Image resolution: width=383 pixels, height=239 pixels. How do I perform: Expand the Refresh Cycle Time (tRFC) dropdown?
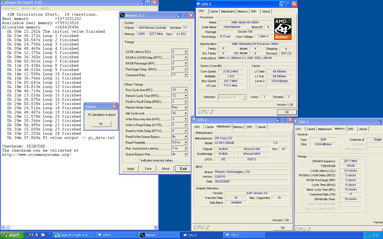186,96
